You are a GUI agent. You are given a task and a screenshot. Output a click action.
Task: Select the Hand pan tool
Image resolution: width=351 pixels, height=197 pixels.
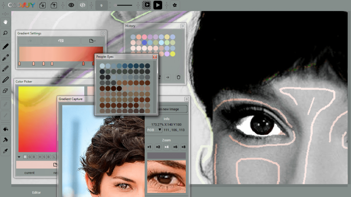point(5,22)
